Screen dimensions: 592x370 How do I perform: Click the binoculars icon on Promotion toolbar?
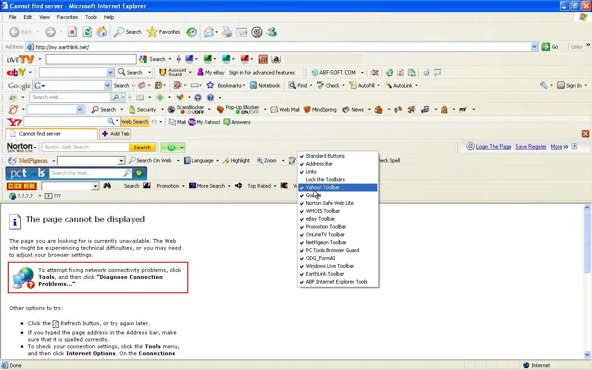coord(107,186)
